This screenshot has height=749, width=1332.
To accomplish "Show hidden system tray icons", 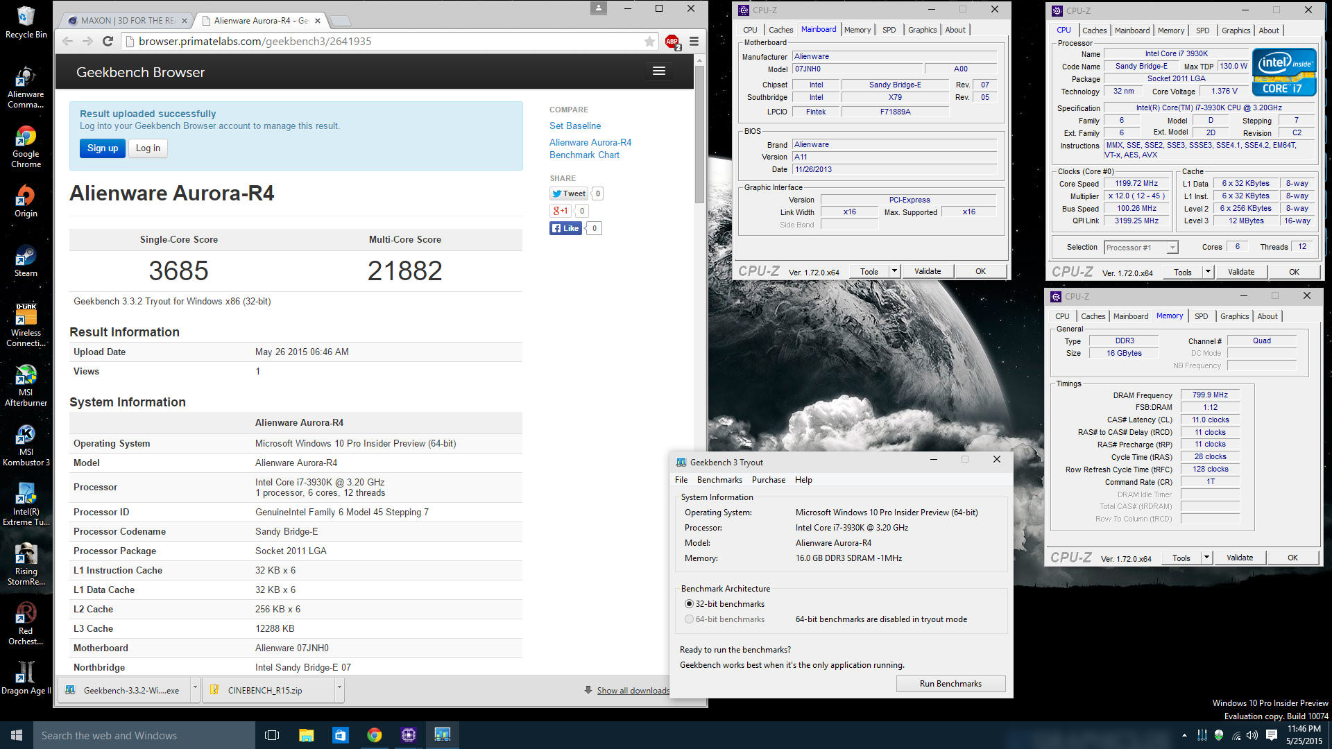I will 1184,735.
